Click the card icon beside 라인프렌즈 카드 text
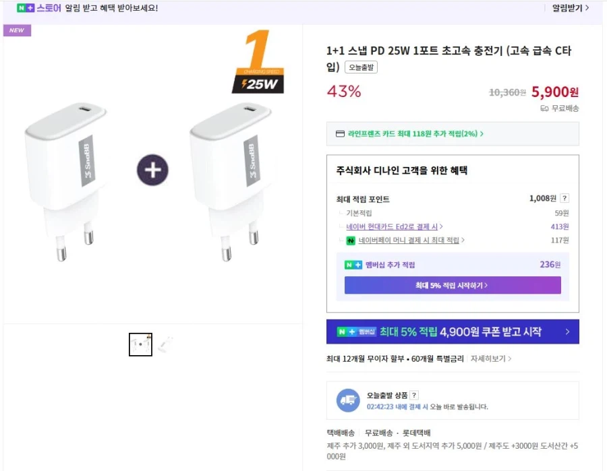Viewport: 607px width, 471px height. click(x=339, y=133)
